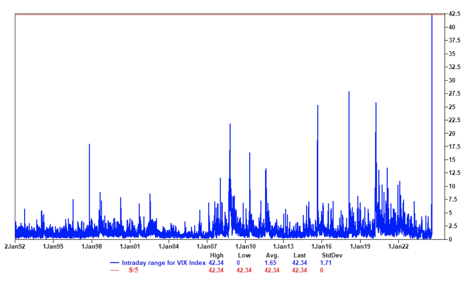472x287 pixels.
Task: Click the 42.5 label on the y-axis
Action: coord(454,14)
